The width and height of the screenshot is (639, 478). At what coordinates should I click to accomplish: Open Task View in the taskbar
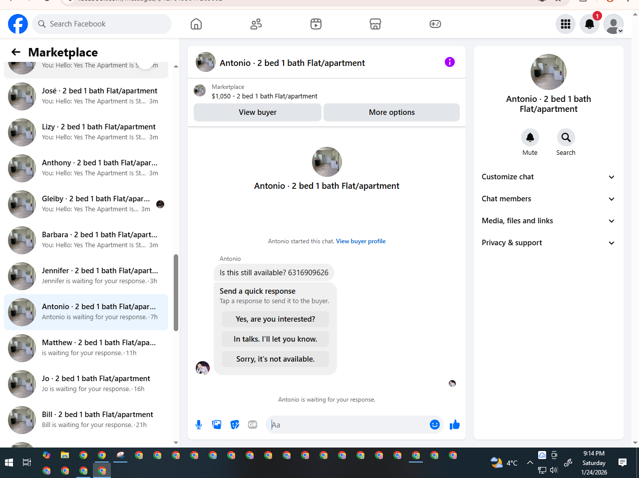27,463
